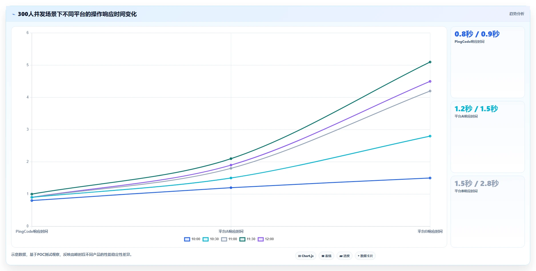
Task: Toggle the 10:00 legend series
Action: pyautogui.click(x=192, y=239)
